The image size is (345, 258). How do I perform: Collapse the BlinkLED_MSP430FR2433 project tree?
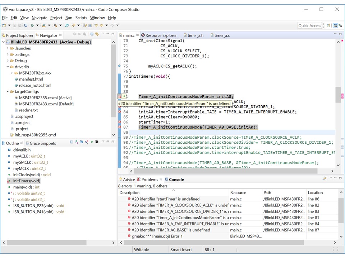click(x=3, y=42)
